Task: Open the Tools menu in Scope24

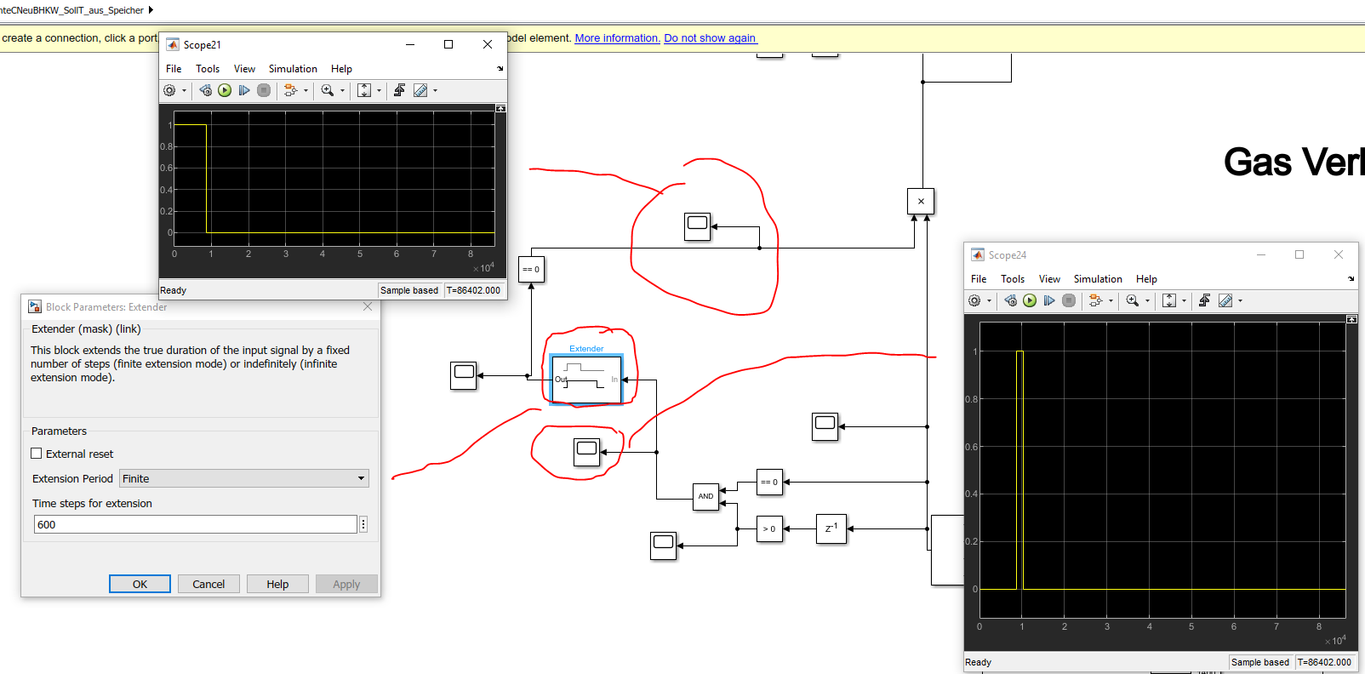Action: 1012,279
